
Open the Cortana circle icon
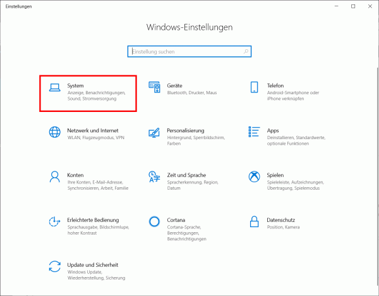click(154, 221)
